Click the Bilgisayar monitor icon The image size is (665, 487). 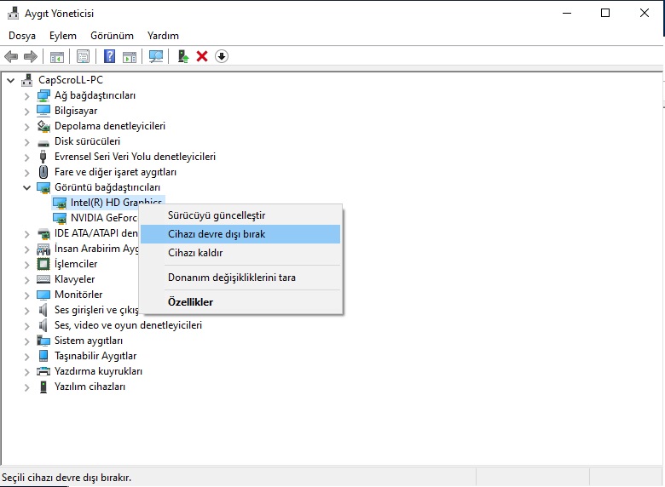point(43,111)
